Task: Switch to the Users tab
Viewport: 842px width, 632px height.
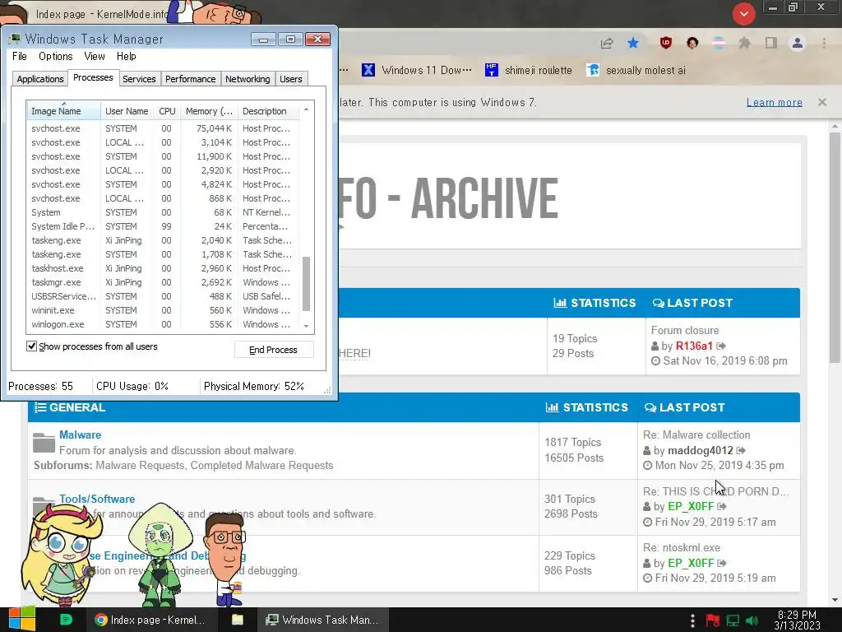Action: coord(290,79)
